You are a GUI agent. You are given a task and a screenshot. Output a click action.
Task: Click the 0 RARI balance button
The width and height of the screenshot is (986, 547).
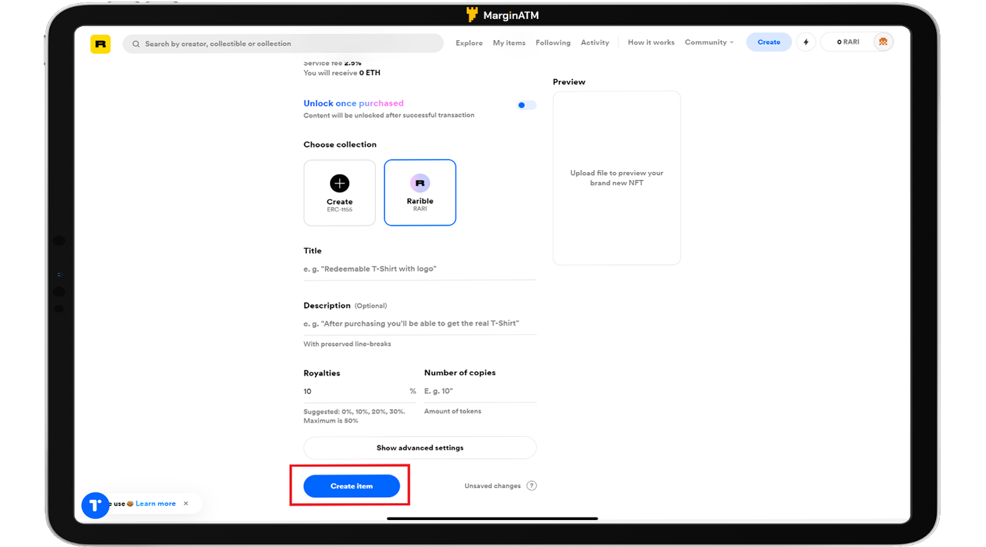(x=848, y=42)
